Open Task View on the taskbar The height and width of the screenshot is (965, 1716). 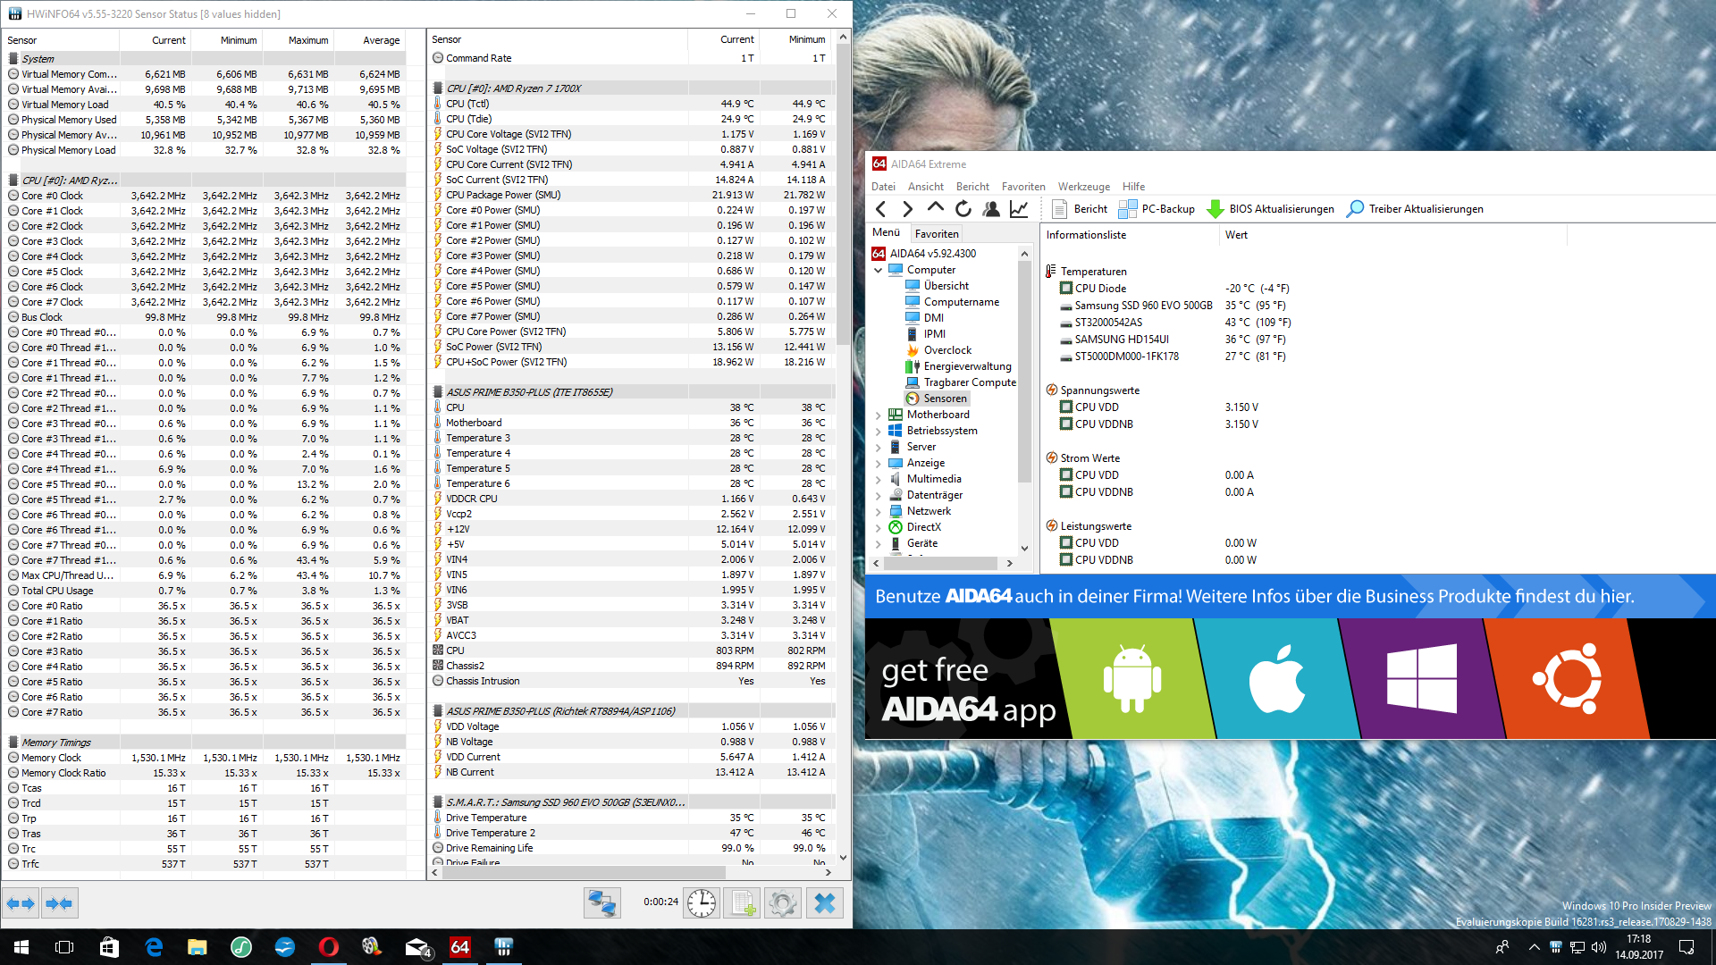point(64,947)
